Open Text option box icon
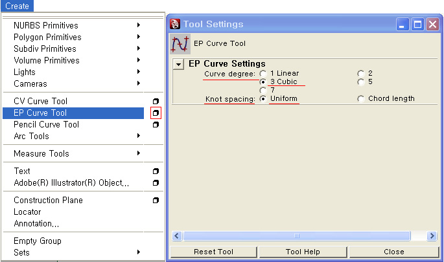This screenshot has height=262, width=444. (156, 171)
